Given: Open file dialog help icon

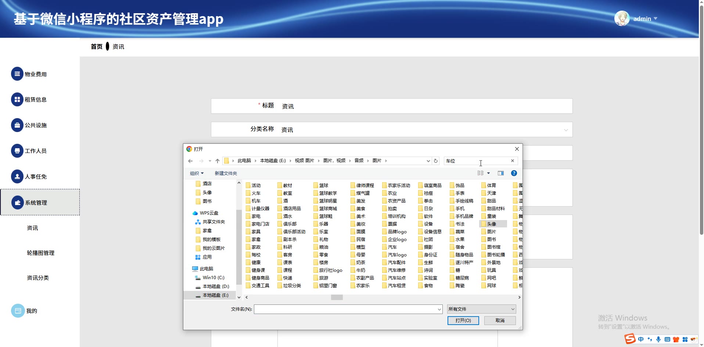Looking at the screenshot, I should coord(514,173).
